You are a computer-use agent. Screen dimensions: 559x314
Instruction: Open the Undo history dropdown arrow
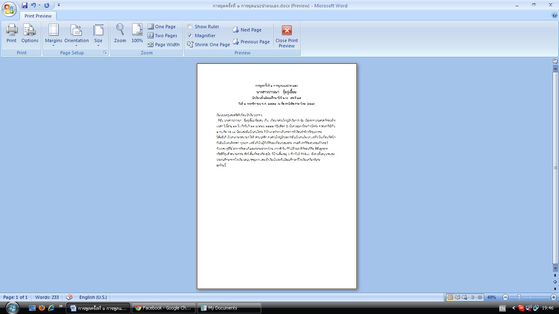(39, 5)
